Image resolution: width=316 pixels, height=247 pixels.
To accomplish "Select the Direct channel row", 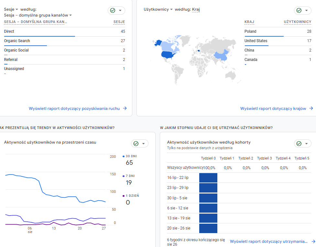I will tap(64, 31).
